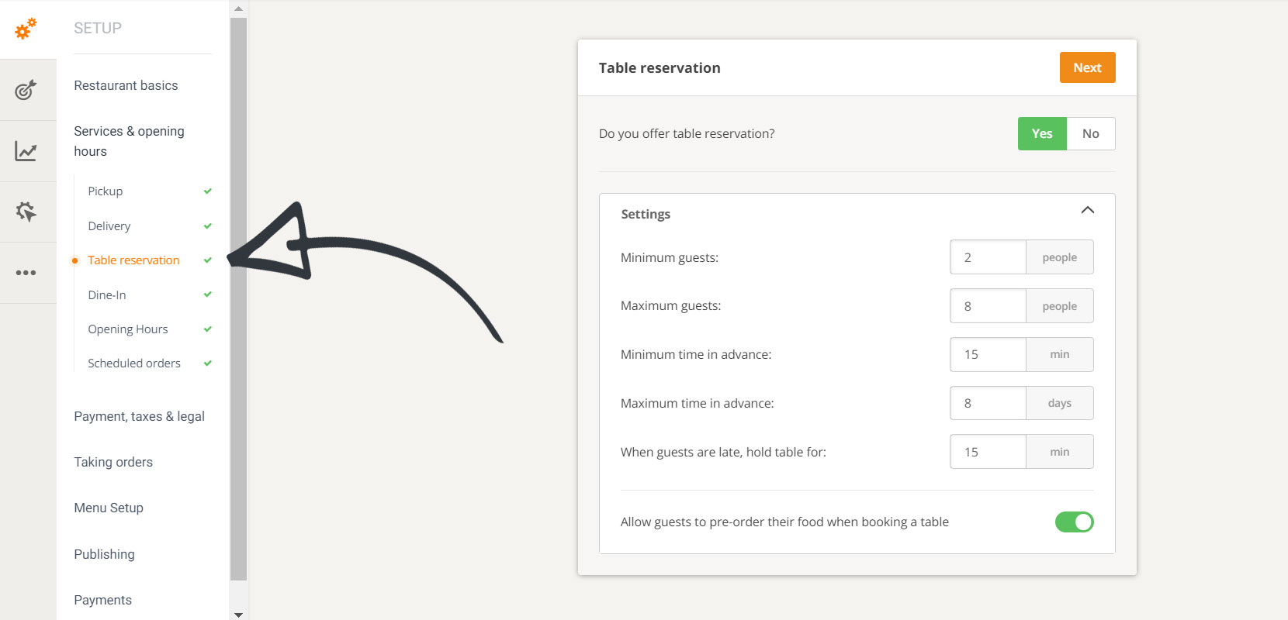Open the three-dot more options icon

[26, 272]
